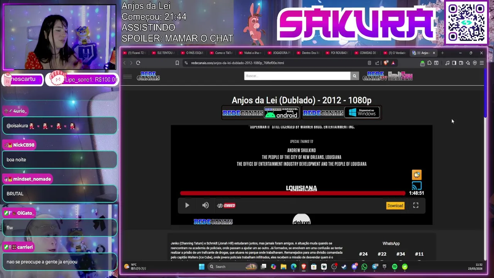Switch to the 'FOI ROUBADO' tab
The image size is (494, 278).
tap(337, 53)
